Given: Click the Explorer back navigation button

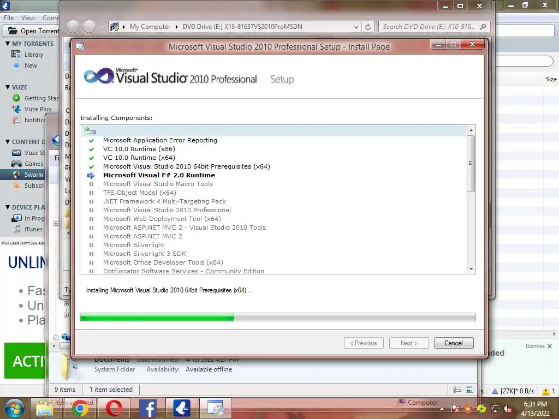Looking at the screenshot, I should point(73,26).
